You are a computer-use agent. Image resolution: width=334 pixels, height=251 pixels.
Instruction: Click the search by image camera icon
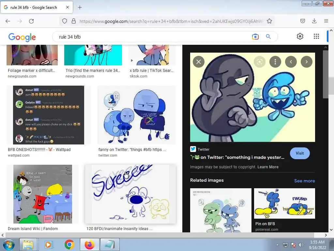pos(255,37)
